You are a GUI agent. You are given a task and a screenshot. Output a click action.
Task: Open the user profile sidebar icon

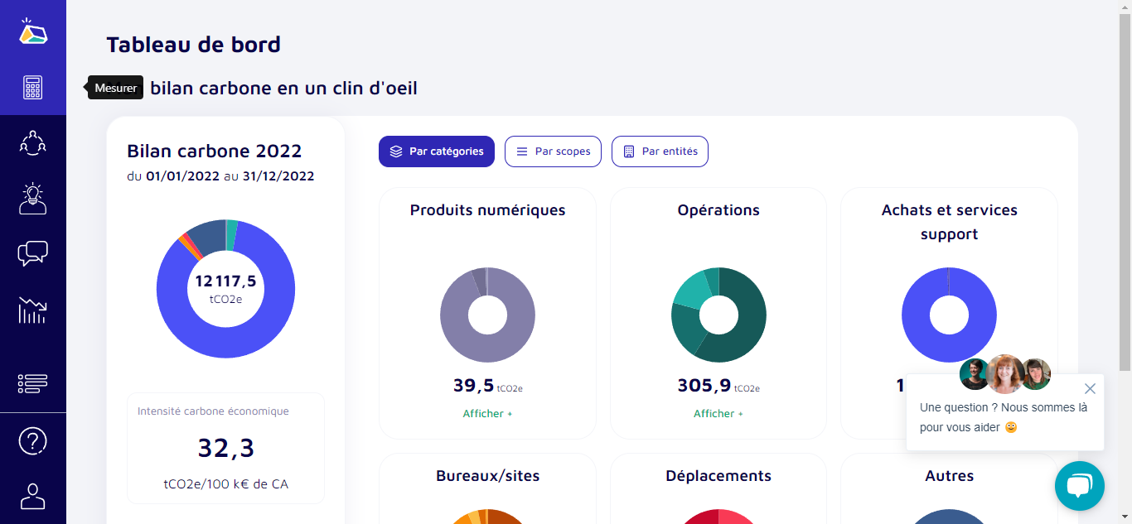coord(32,496)
